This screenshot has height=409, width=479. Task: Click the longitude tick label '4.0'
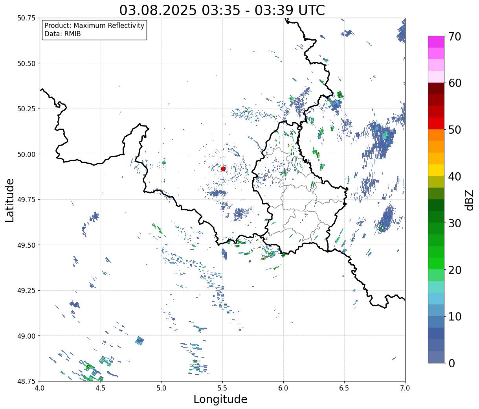click(40, 388)
